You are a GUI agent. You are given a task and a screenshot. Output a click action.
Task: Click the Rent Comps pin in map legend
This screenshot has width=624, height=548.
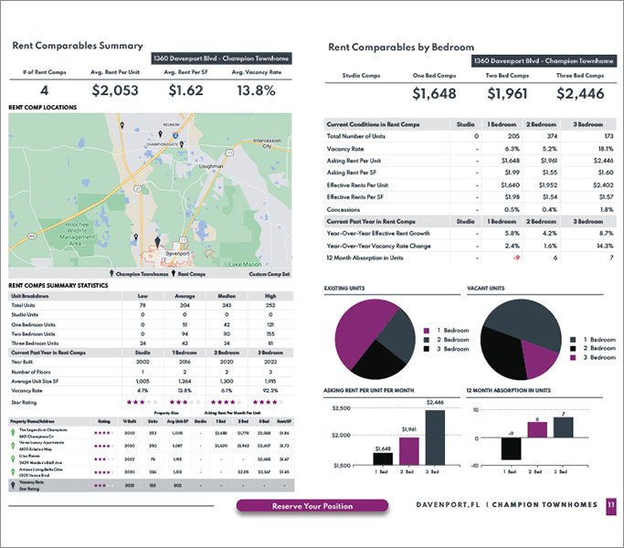[x=173, y=273]
